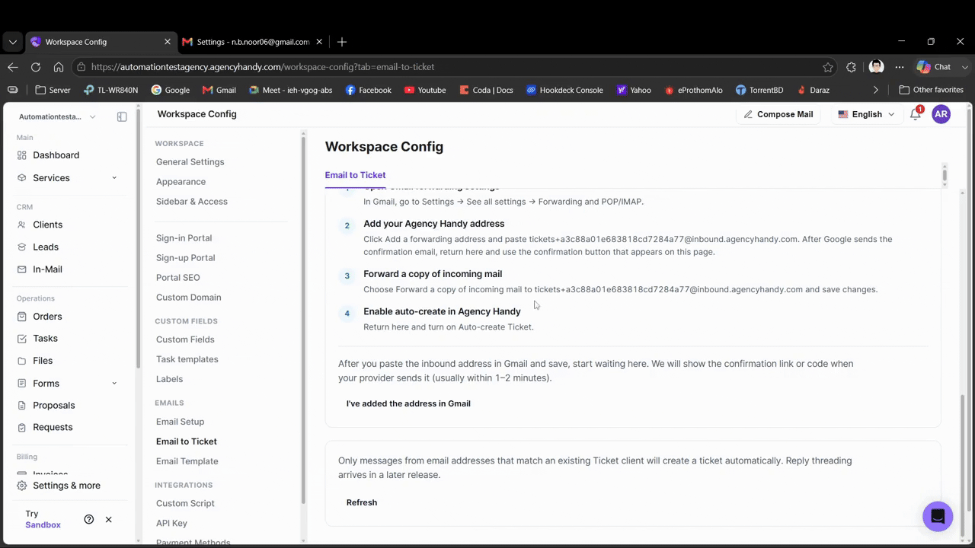The height and width of the screenshot is (548, 975).
Task: Click the settings menu scrollbar
Action: (x=303, y=320)
